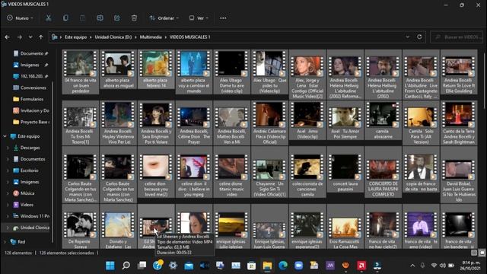The image size is (487, 274).
Task: Click Unidad Clonica (D:) breadcrumb
Action: tap(113, 37)
